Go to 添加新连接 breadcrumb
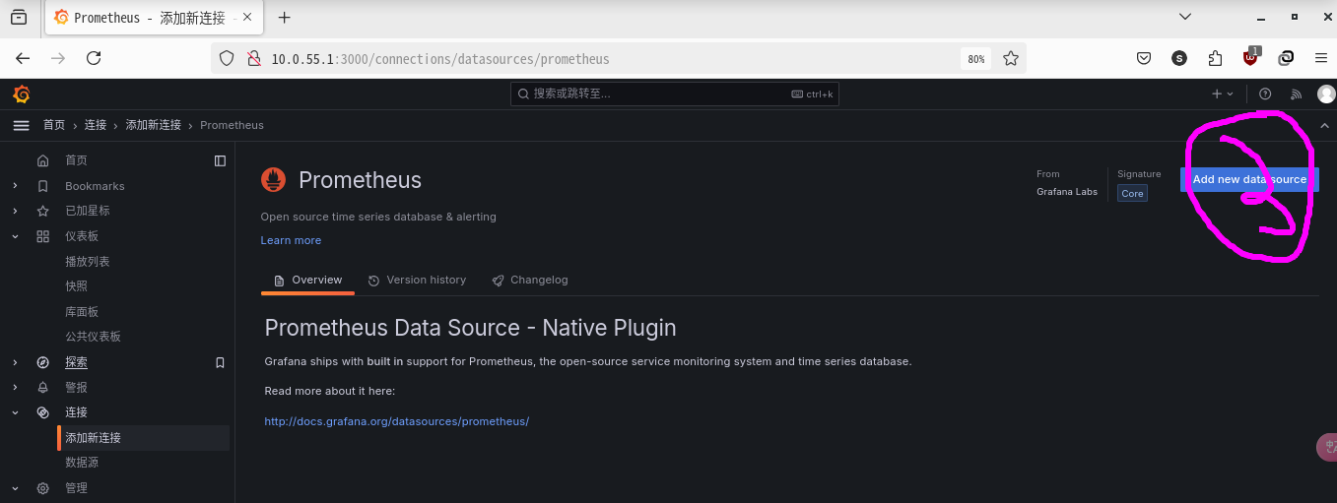Screen dimensions: 1337x503 click(x=153, y=125)
